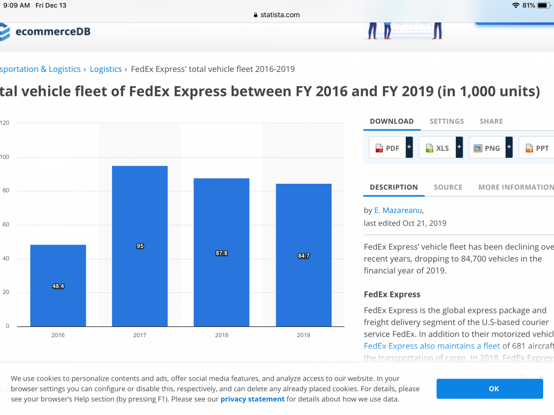Viewport: 554px width, 415px height.
Task: Open the privacy statement link
Action: click(252, 399)
